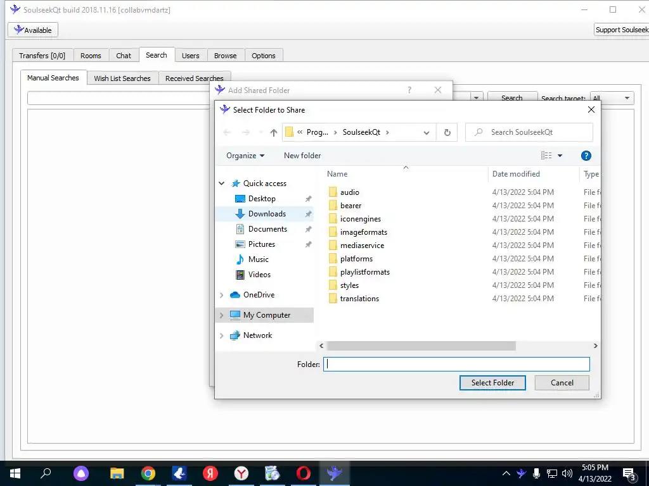Expand the Network tree node
This screenshot has width=649, height=486.
point(221,335)
